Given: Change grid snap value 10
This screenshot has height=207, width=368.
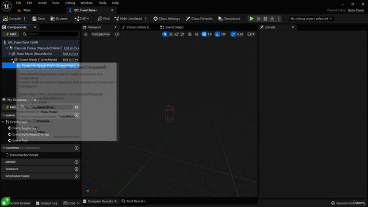Looking at the screenshot, I should pyautogui.click(x=209, y=34).
